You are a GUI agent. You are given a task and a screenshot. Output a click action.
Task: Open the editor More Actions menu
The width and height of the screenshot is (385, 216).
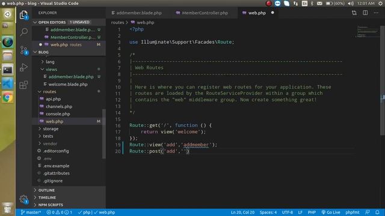(x=376, y=13)
